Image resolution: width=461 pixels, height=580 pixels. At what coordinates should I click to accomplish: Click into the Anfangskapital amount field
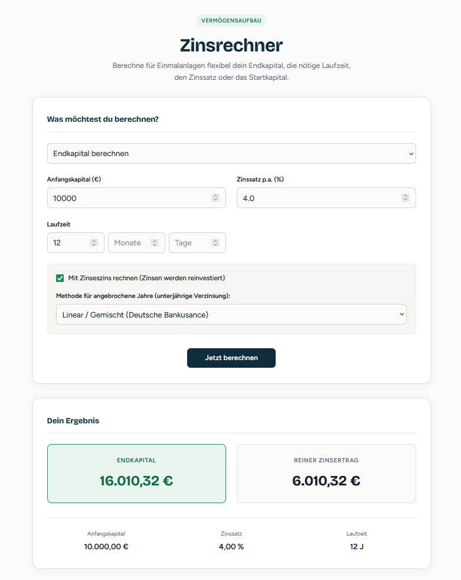pos(127,198)
